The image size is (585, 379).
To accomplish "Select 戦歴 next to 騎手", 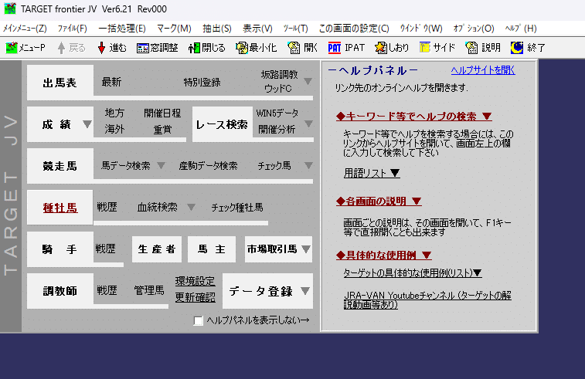I will click(106, 249).
